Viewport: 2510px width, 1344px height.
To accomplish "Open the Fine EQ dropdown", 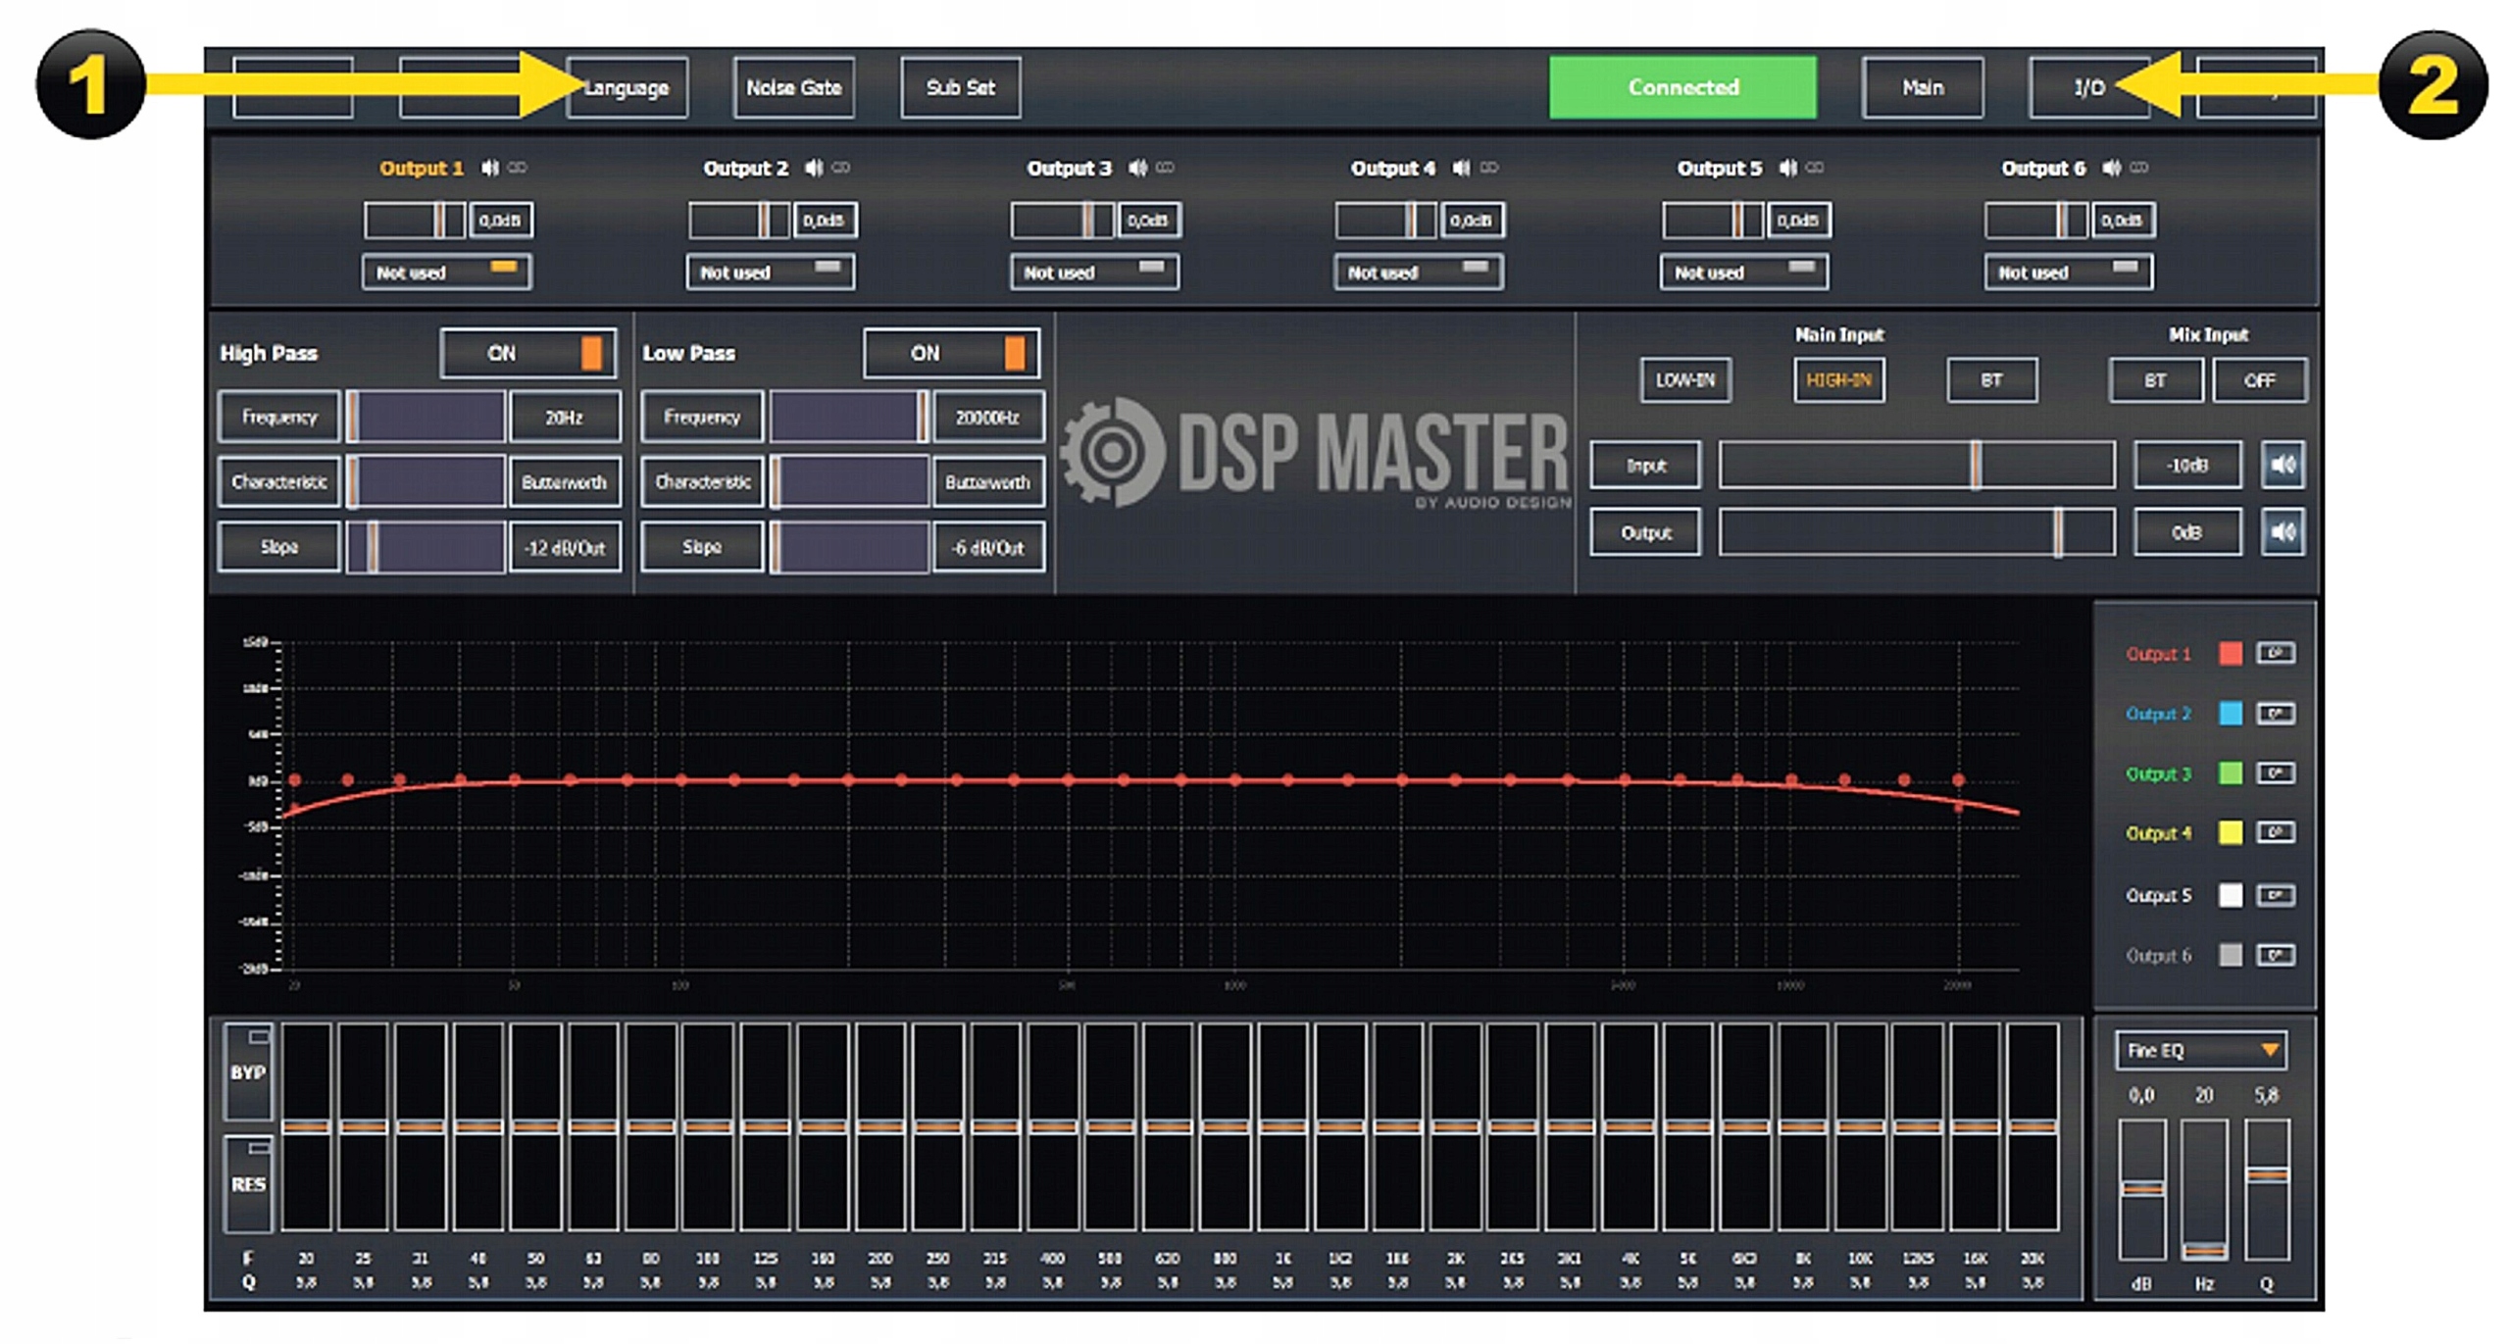I will click(x=2200, y=1051).
